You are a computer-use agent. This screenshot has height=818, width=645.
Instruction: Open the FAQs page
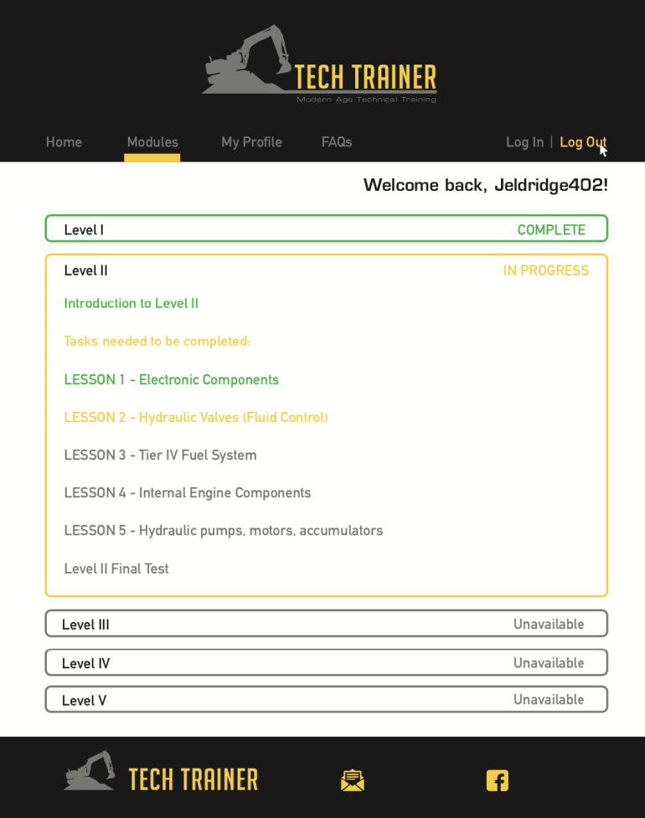click(x=337, y=142)
